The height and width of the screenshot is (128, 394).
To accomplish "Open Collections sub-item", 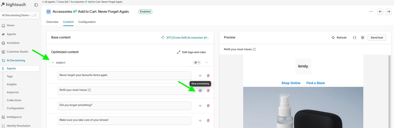I will point(14,100).
